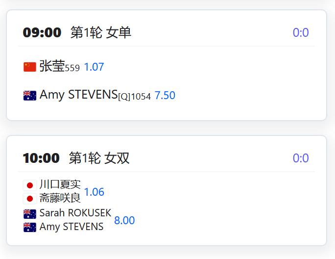Click Australia flag beside Amy STEVENS singles
The height and width of the screenshot is (259, 335).
(x=30, y=96)
